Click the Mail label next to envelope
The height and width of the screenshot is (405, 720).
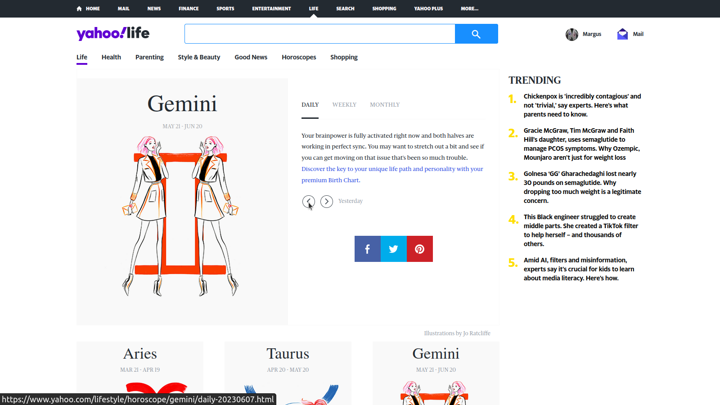(x=638, y=34)
